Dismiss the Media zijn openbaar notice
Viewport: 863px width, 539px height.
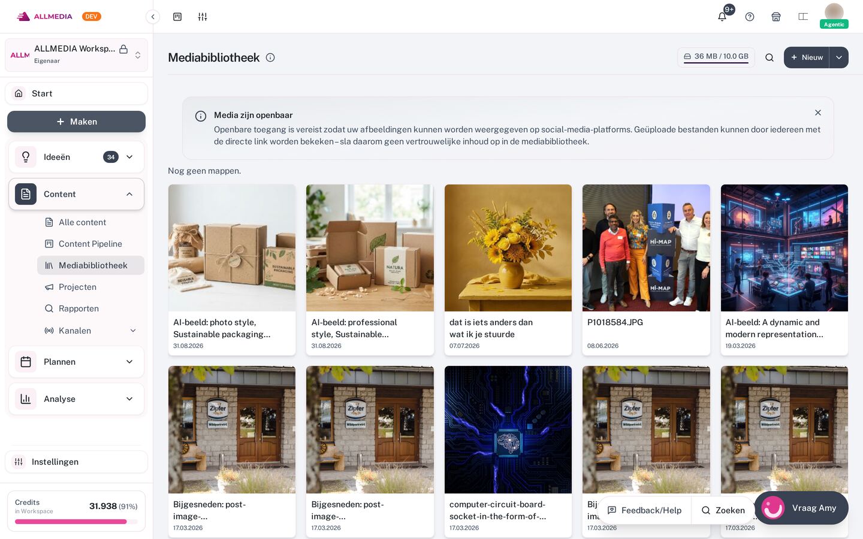coord(818,113)
